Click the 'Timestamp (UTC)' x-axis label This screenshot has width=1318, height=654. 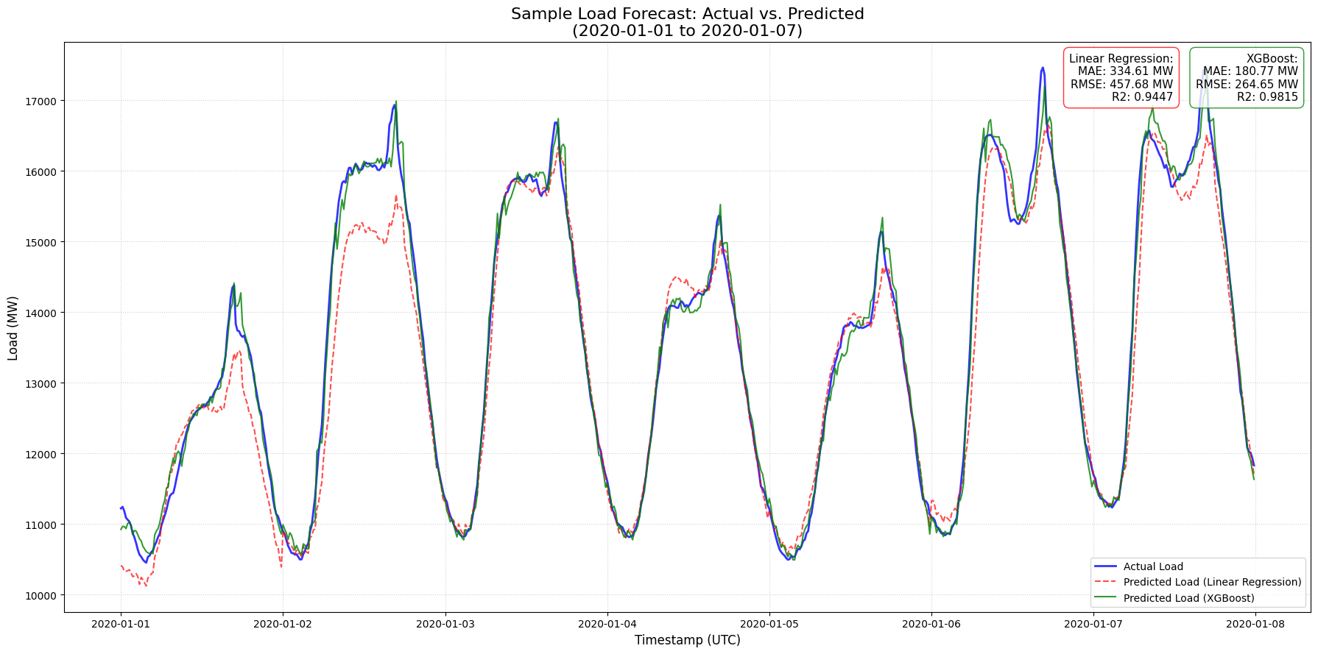point(688,640)
